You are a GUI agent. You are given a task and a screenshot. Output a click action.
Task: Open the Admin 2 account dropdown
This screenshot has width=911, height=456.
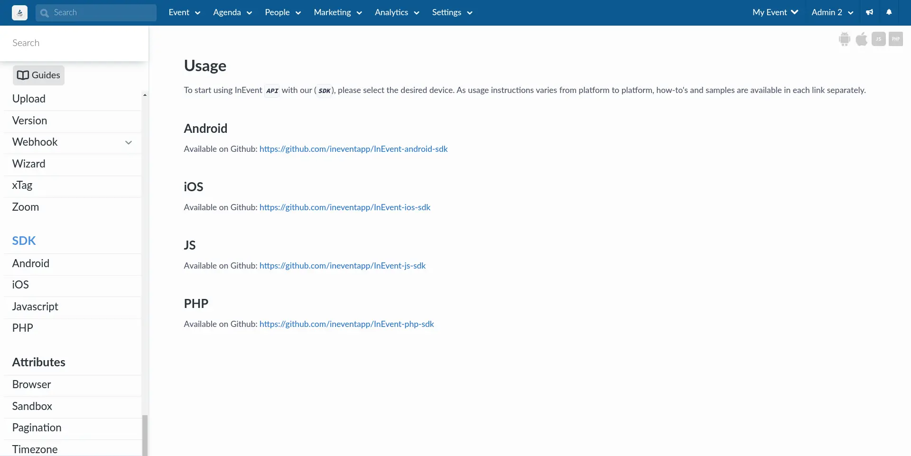click(832, 12)
